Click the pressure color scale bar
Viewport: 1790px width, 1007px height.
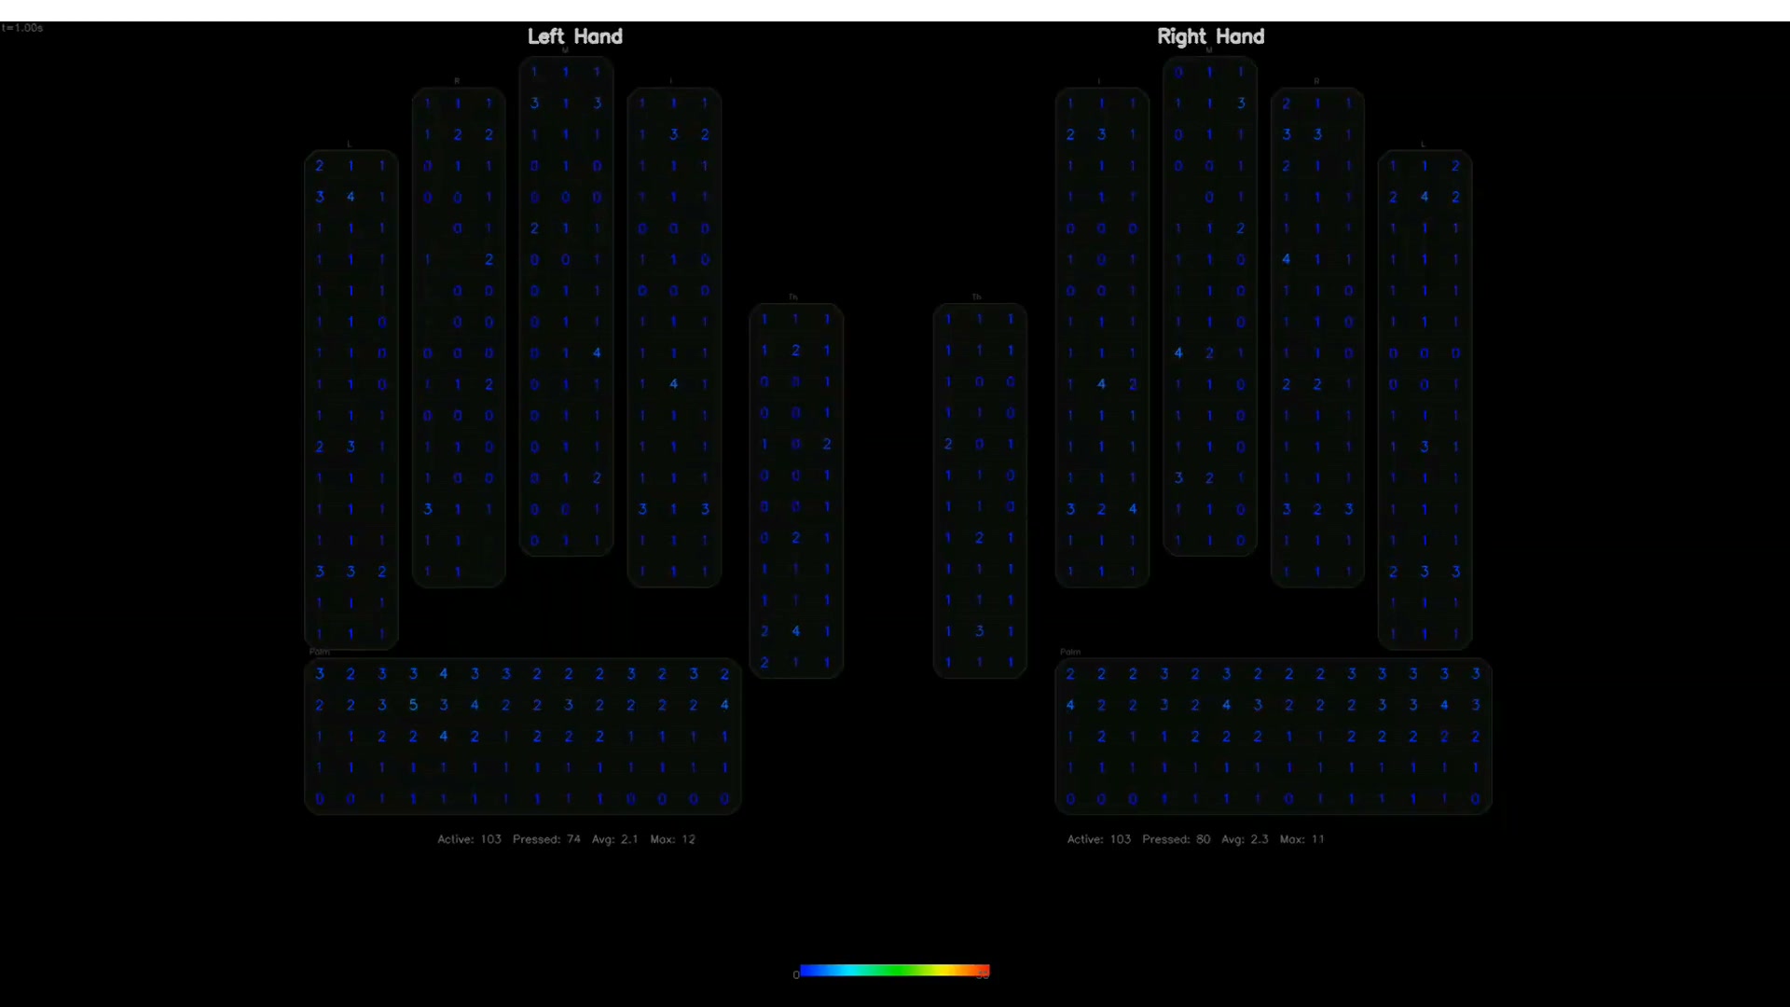894,971
